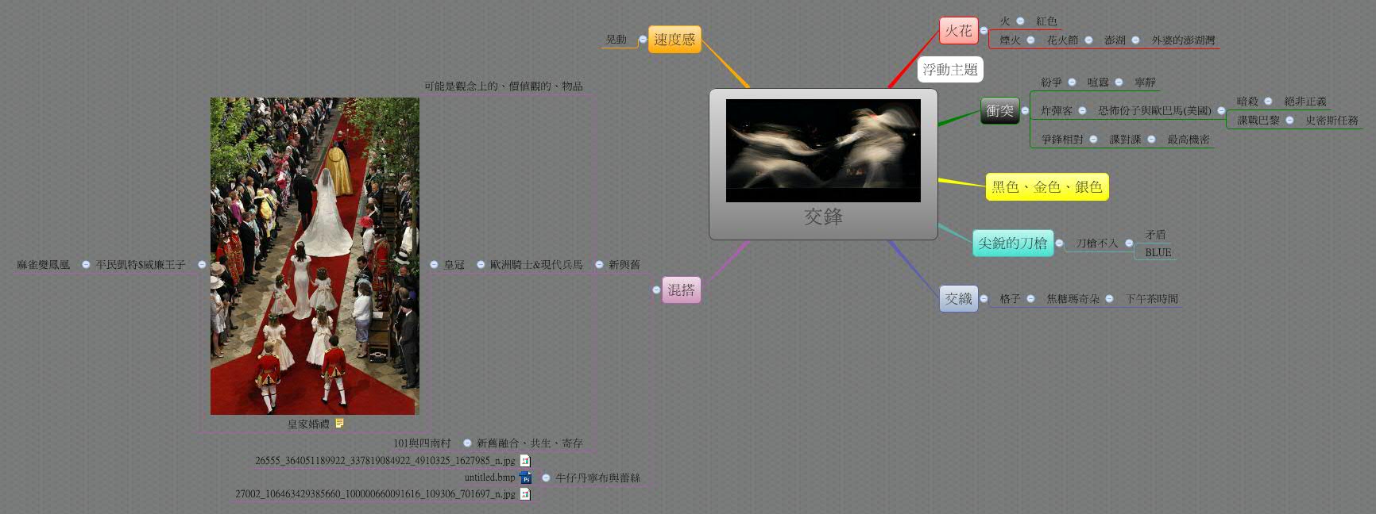Click the file icon after 26555_...1627985_n.jpg
The width and height of the screenshot is (1376, 514).
point(525,460)
